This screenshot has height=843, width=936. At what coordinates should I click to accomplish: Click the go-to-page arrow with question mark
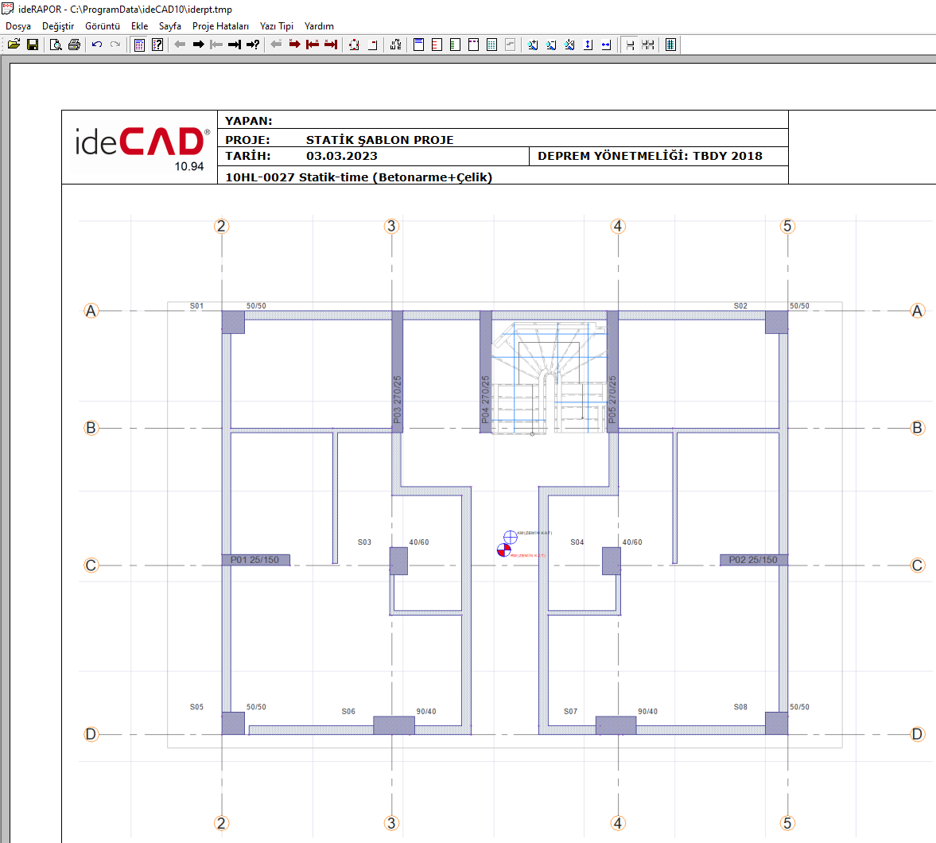pyautogui.click(x=253, y=45)
